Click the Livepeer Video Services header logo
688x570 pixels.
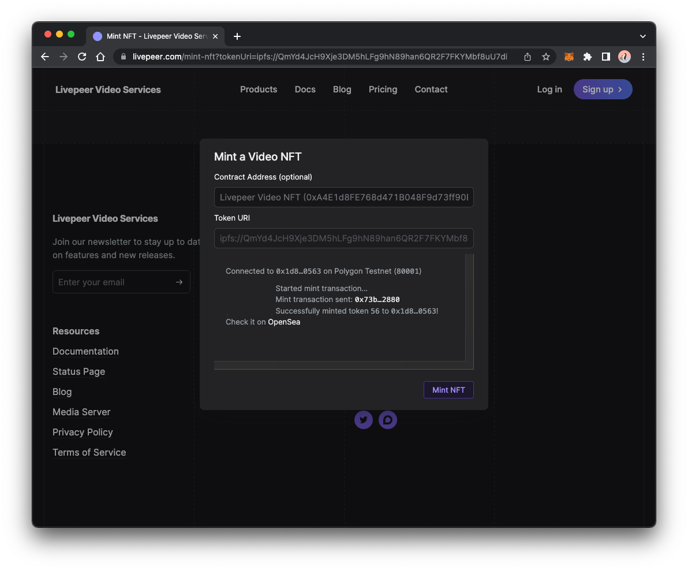point(108,90)
